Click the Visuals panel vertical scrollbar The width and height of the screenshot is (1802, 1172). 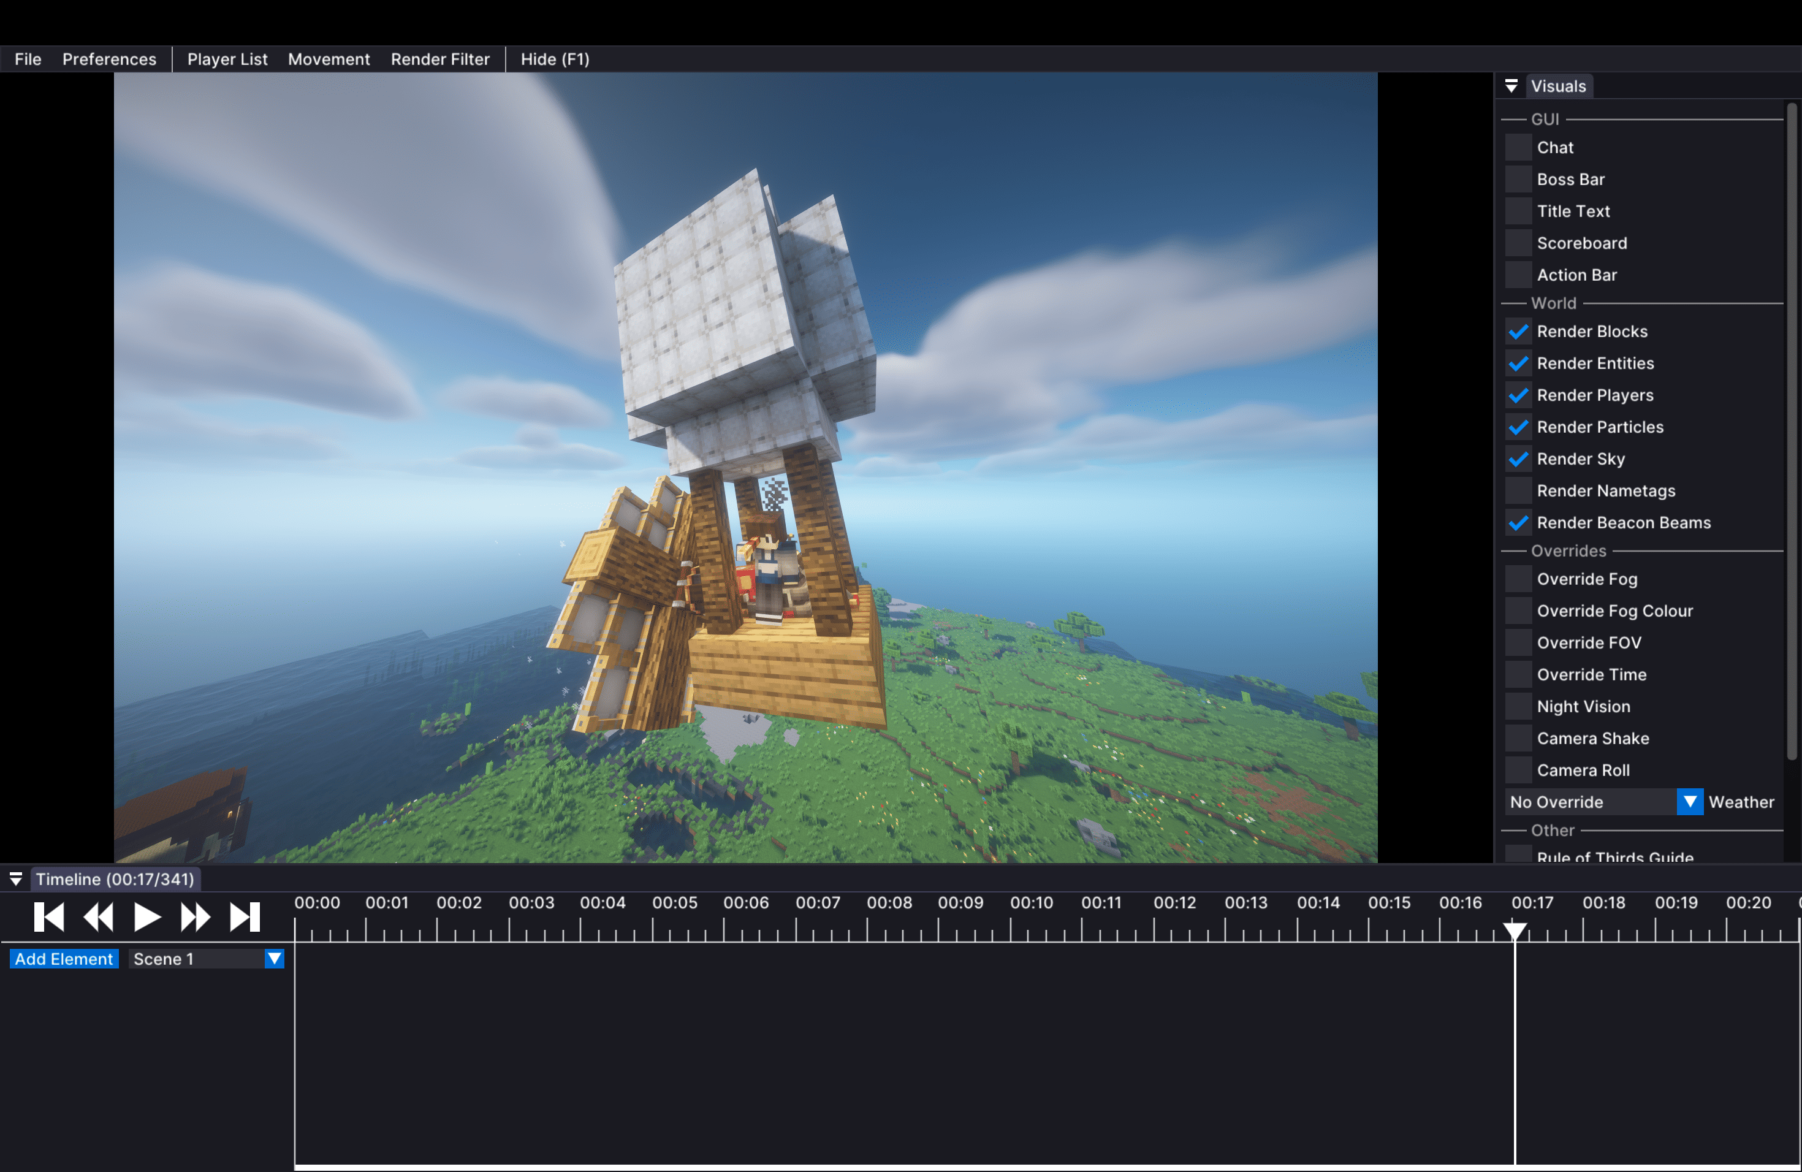click(1792, 432)
